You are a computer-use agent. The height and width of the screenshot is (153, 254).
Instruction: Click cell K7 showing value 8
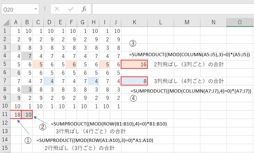pos(134,81)
